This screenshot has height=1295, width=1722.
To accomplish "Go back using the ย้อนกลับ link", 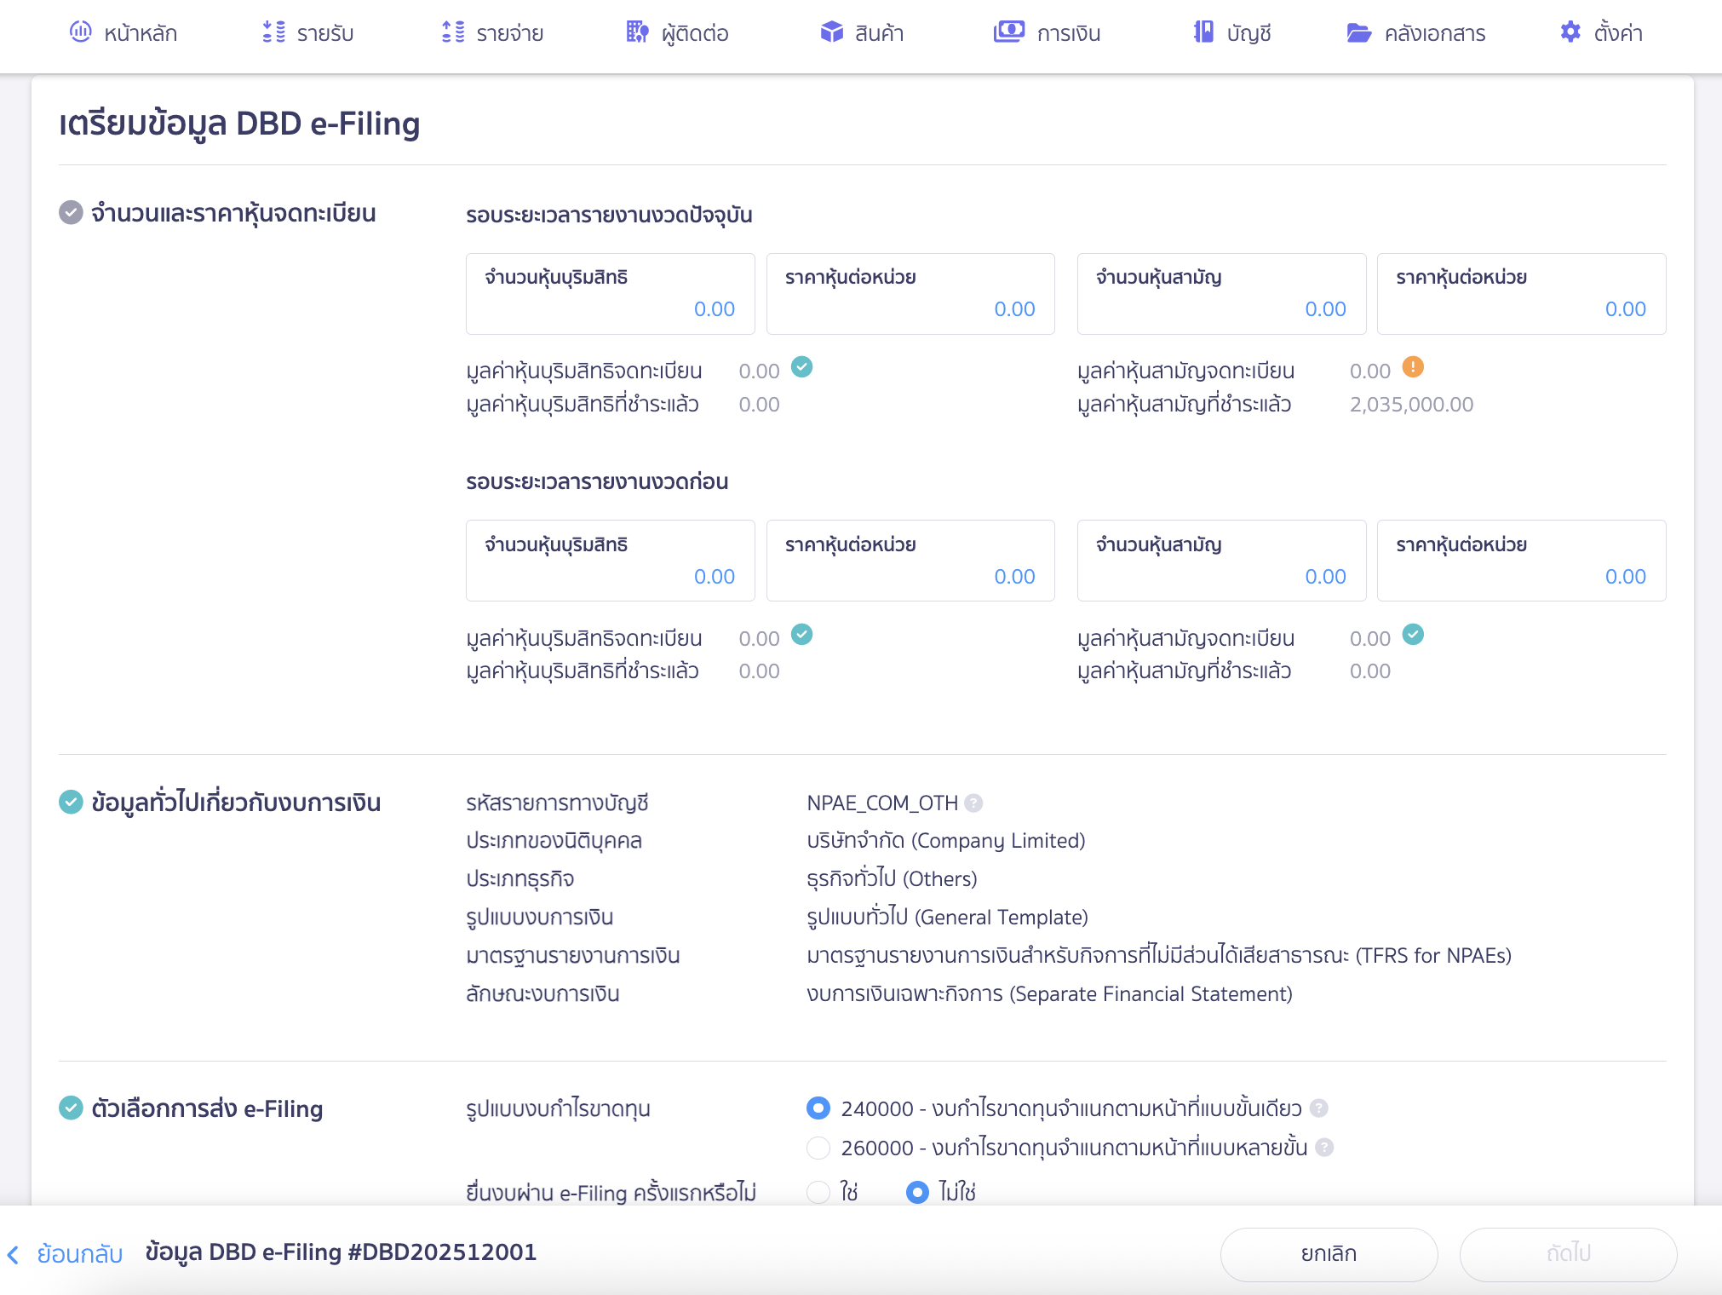I will (x=72, y=1253).
